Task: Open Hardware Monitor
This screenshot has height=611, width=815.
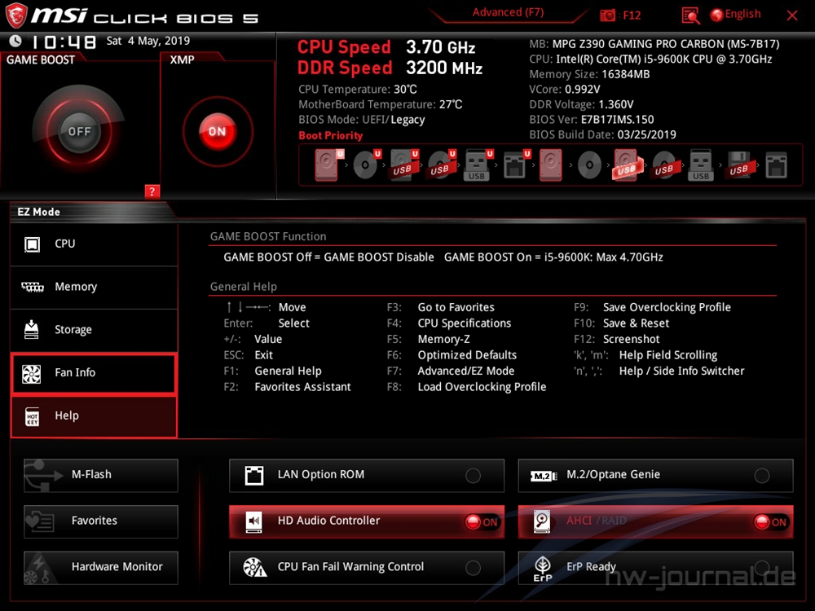Action: pyautogui.click(x=101, y=567)
